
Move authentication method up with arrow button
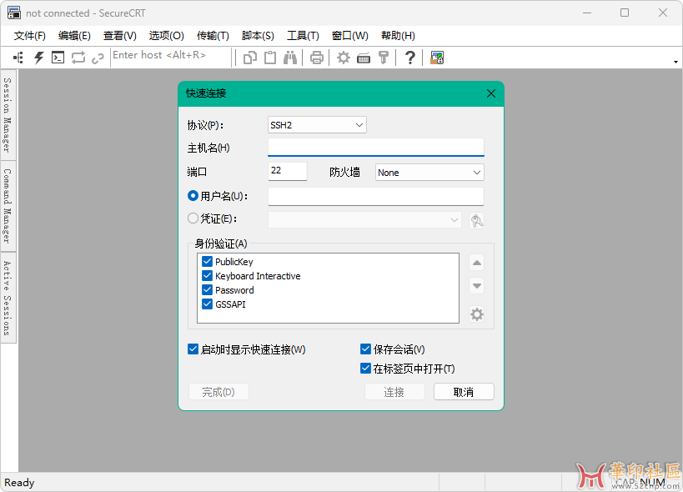[x=477, y=263]
